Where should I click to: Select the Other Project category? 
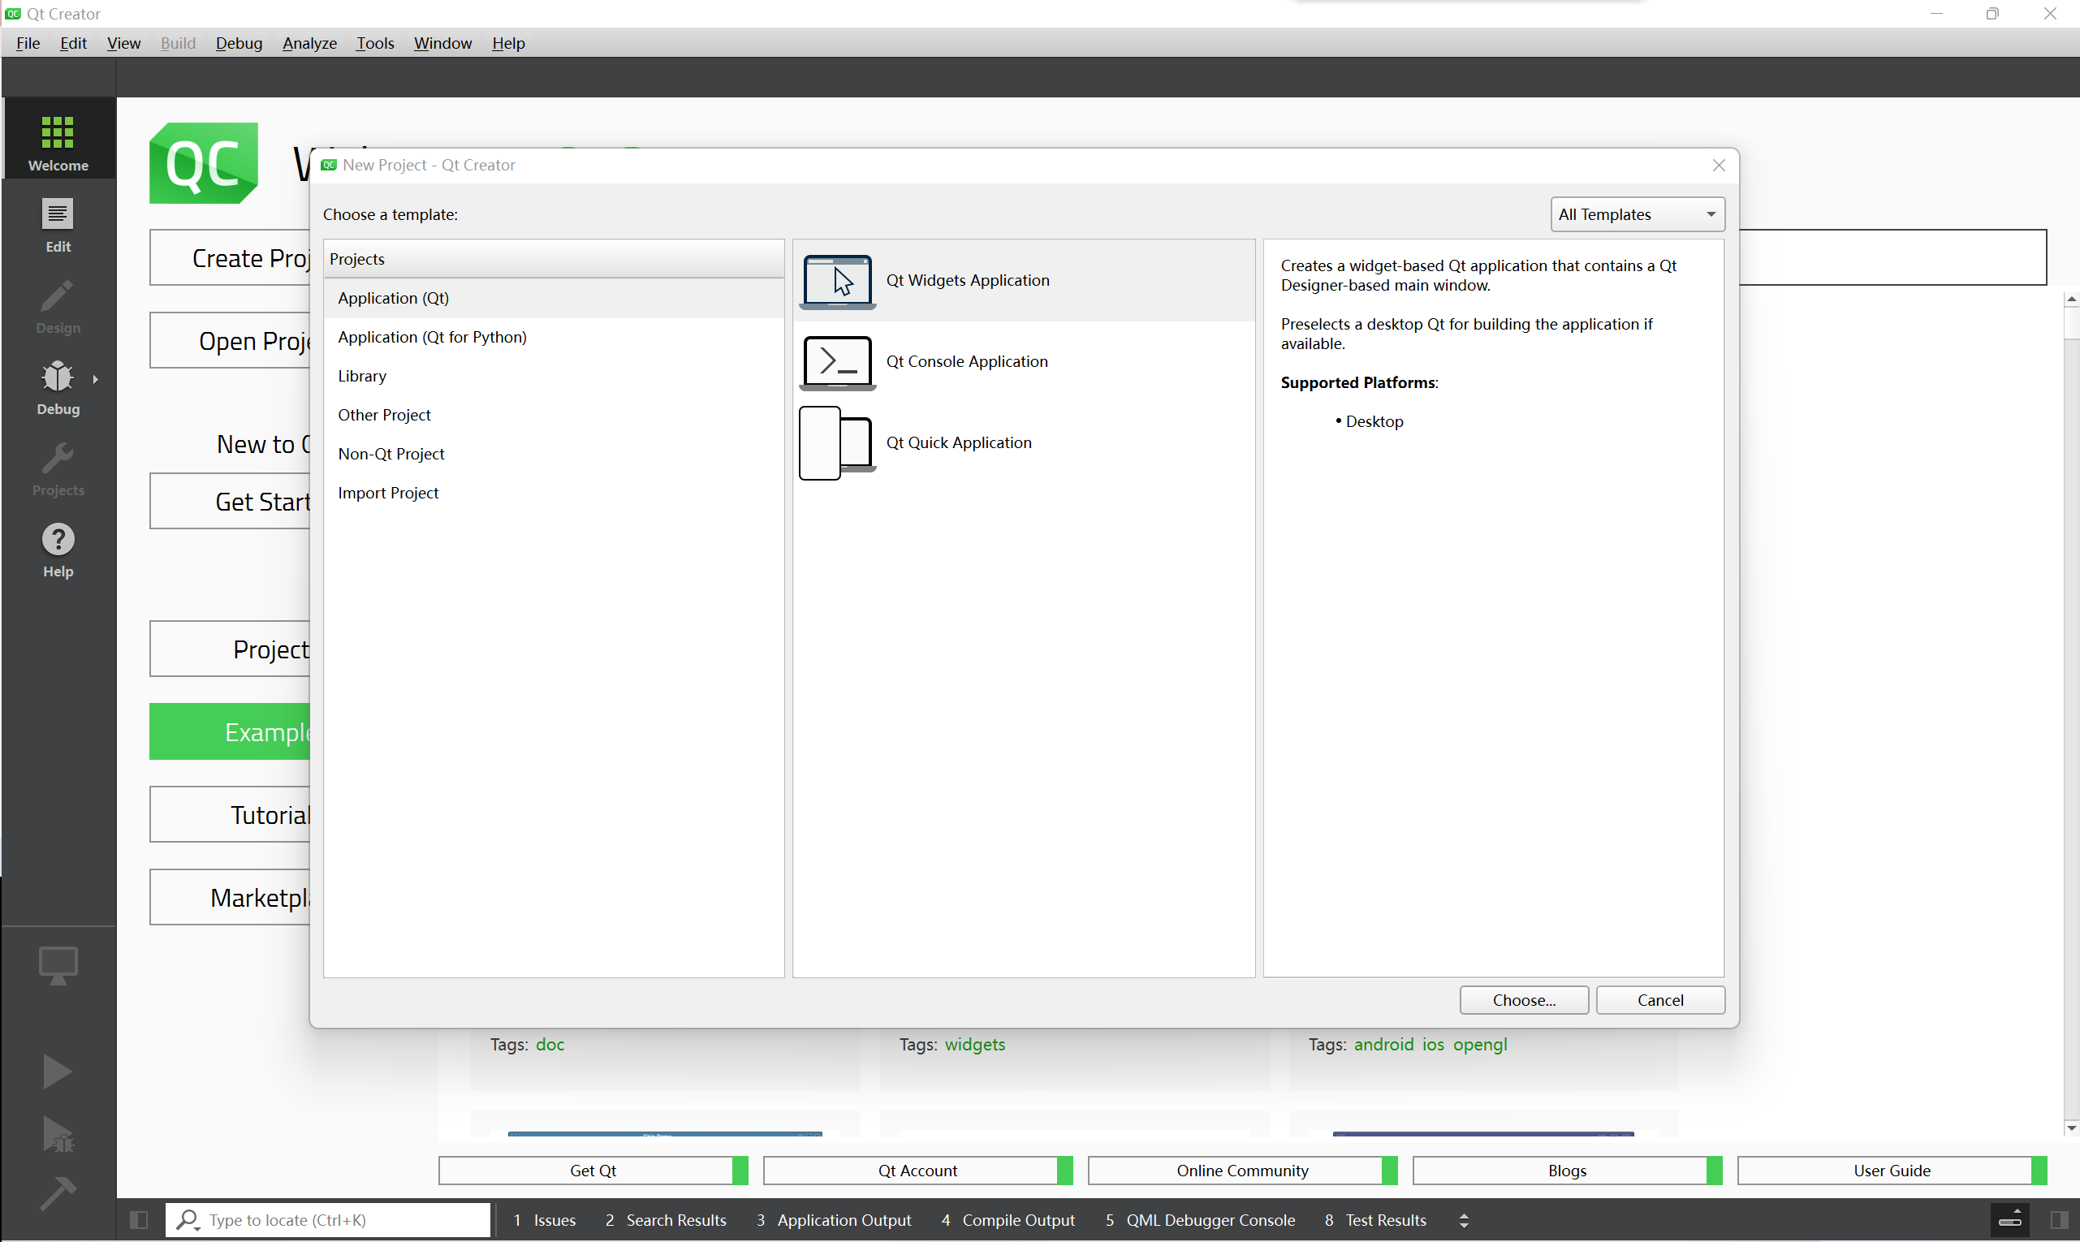click(x=553, y=415)
